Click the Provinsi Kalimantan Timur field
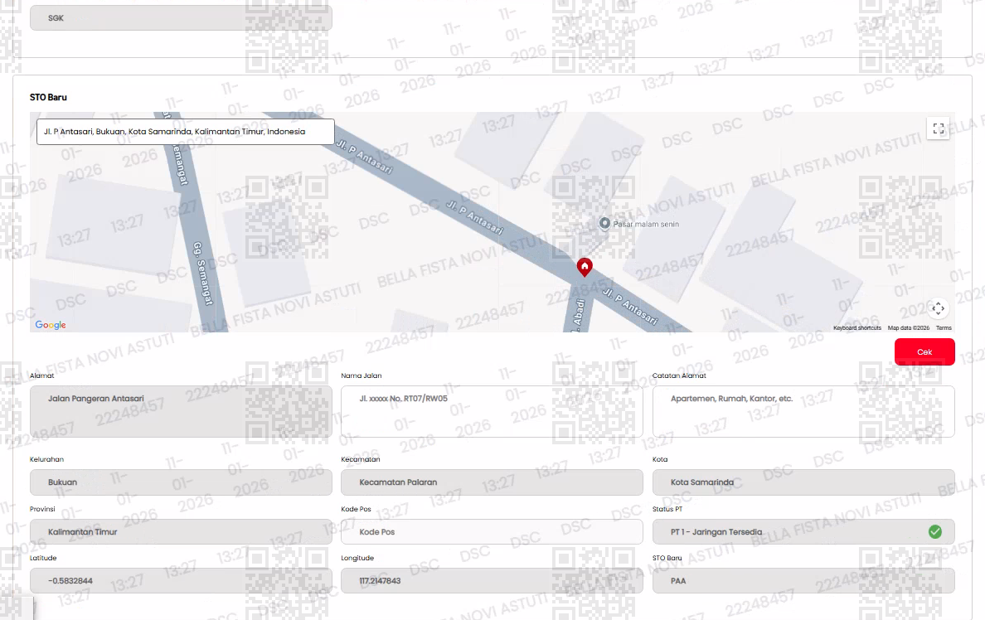This screenshot has height=620, width=985. 181,531
